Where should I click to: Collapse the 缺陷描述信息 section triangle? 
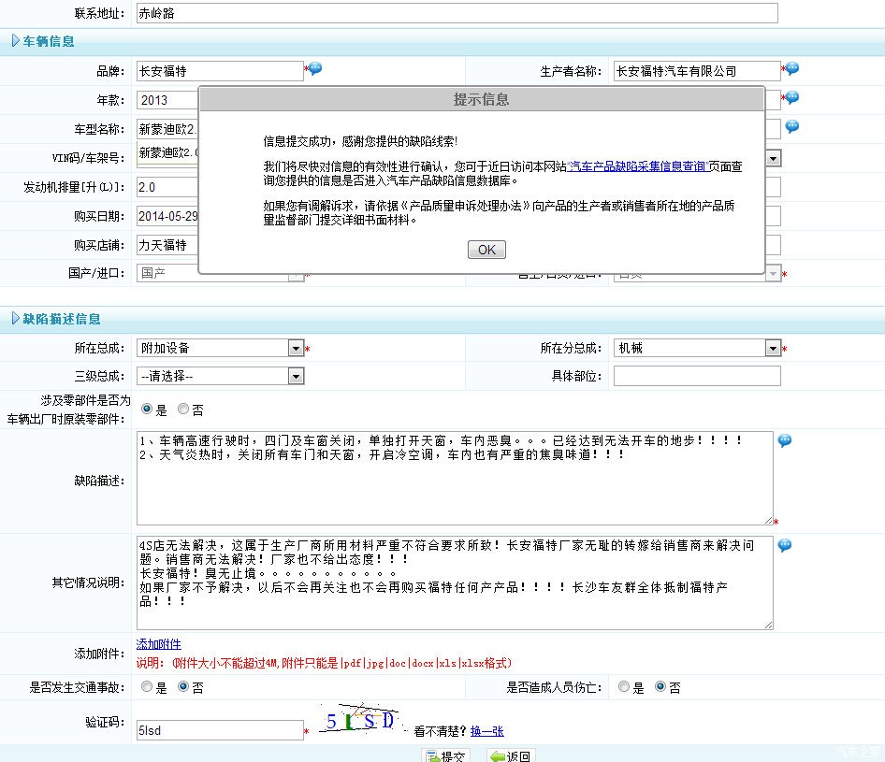pos(15,318)
